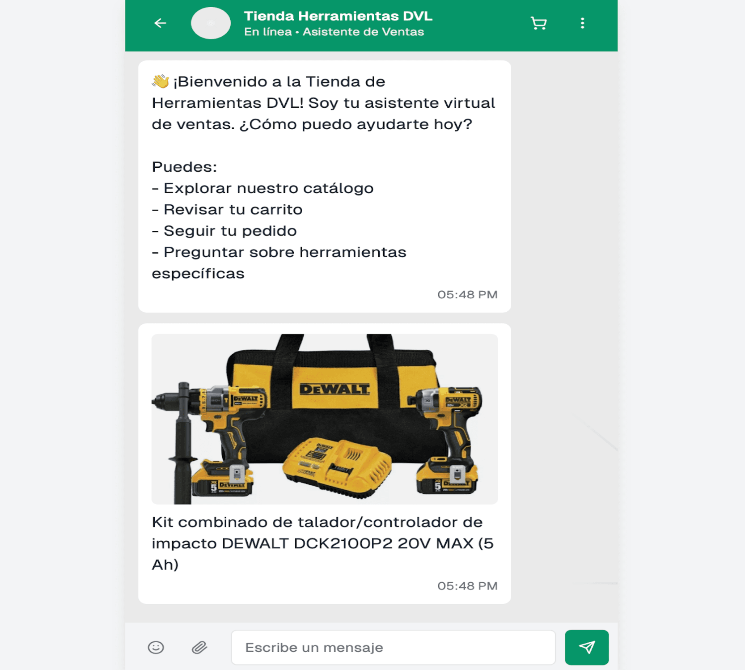Choose 'Seguir tu pedido' option text

(230, 231)
